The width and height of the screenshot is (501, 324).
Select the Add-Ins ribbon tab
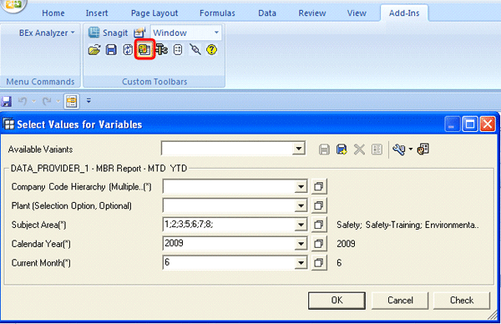click(404, 13)
